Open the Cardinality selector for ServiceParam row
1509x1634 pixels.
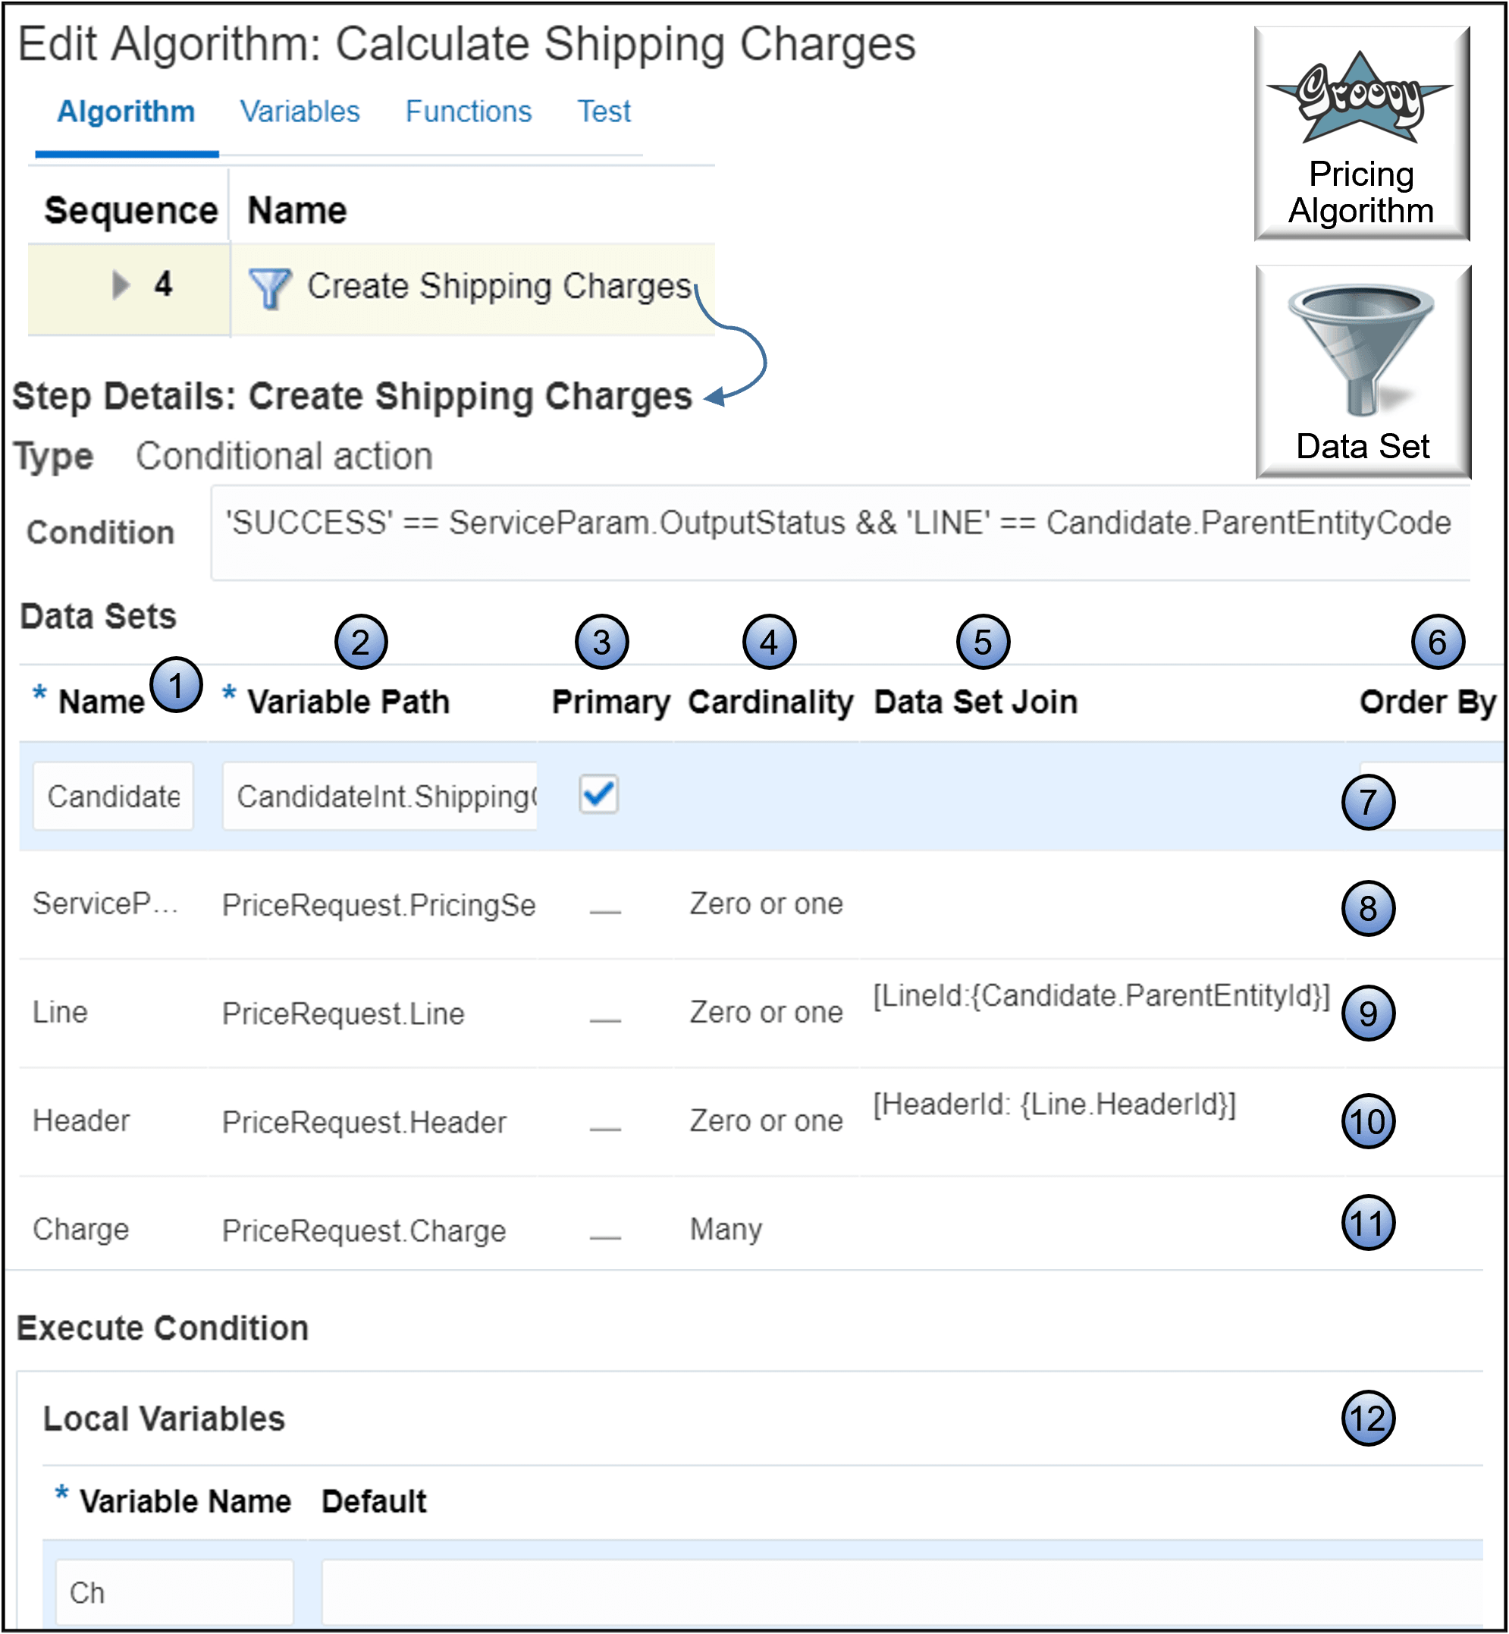click(x=766, y=904)
